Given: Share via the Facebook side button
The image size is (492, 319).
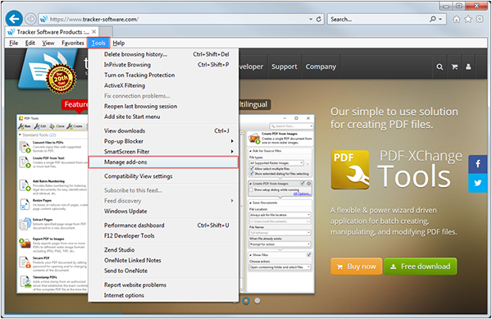Looking at the screenshot, I should click(x=477, y=164).
